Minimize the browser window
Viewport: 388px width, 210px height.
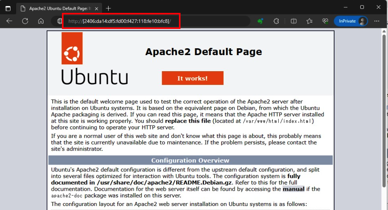[345, 7]
